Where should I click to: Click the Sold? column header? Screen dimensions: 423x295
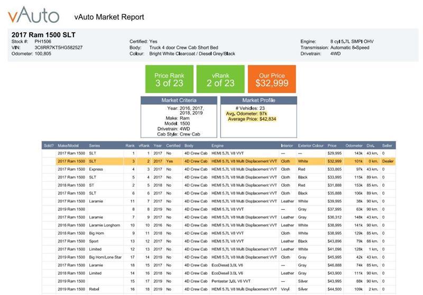point(49,145)
